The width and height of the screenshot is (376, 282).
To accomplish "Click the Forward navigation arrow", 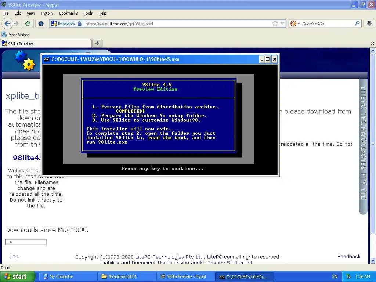I will point(16,23).
